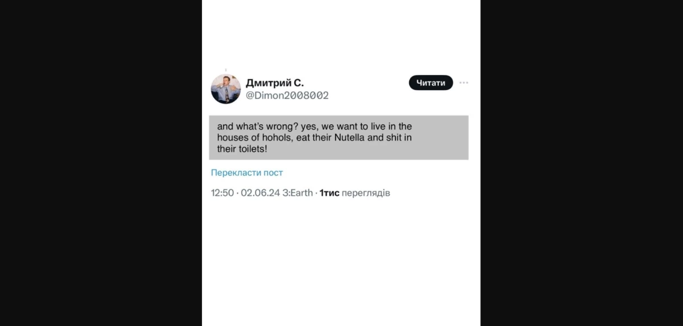Click the small mark above the avatar
This screenshot has width=683, height=326.
point(226,70)
